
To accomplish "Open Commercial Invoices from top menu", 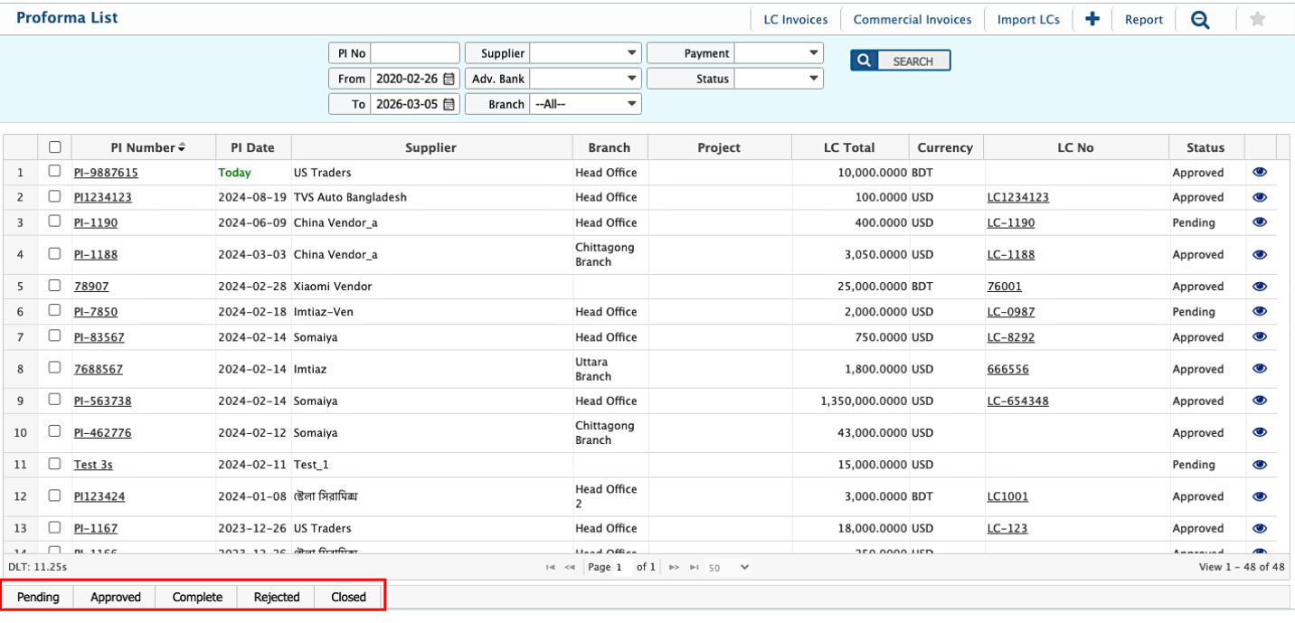I will 912,20.
